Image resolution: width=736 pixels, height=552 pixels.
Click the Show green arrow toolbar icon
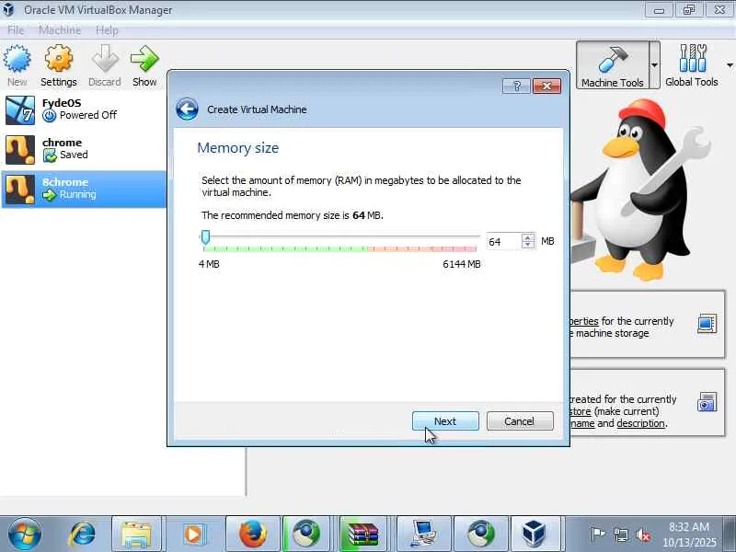(144, 65)
